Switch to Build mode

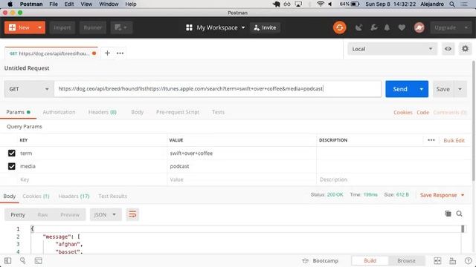tap(370, 260)
